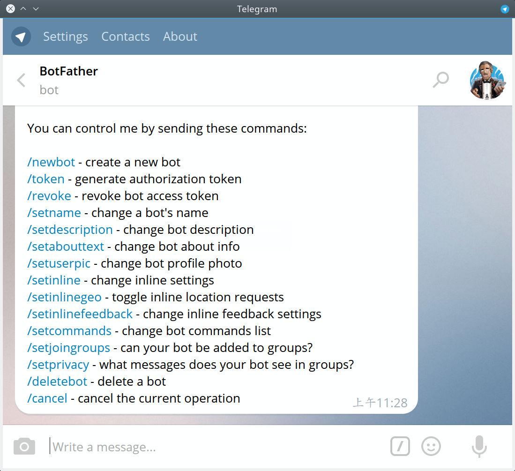Screen dimensions: 515x471
Task: Open the bot commands slash button
Action: [x=400, y=446]
